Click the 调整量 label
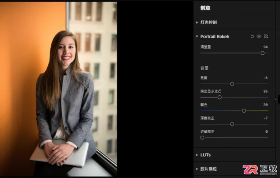This screenshot has height=178, width=280. click(206, 47)
